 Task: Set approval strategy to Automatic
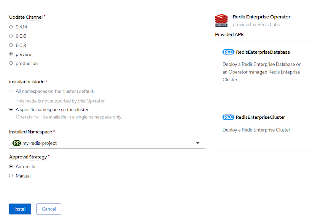(x=11, y=167)
